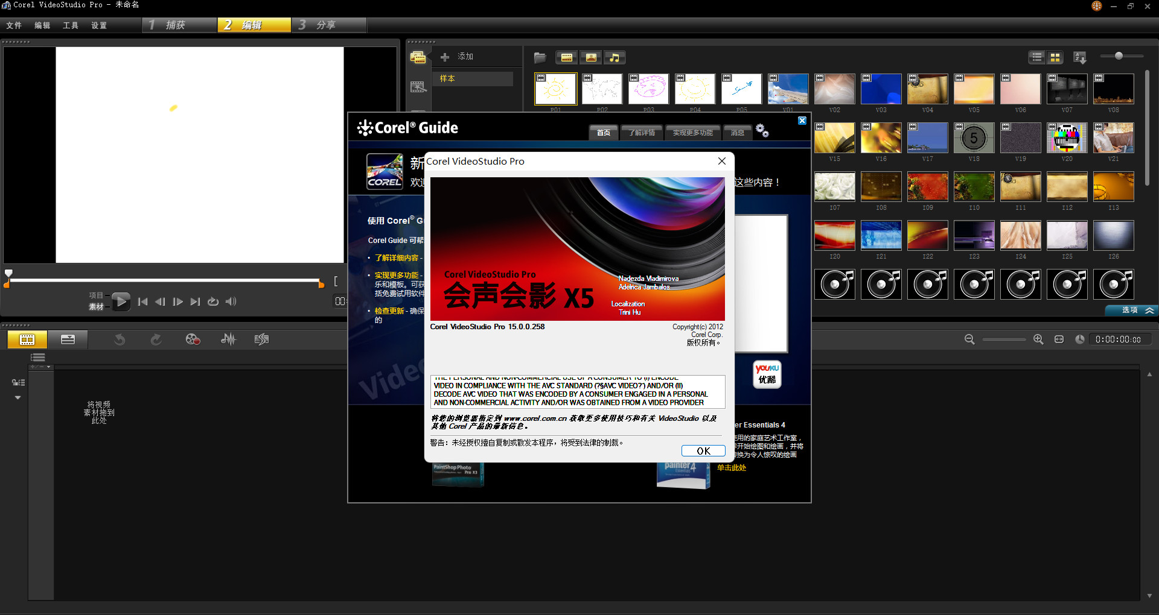Toggle repeat playback in the preview panel
The width and height of the screenshot is (1159, 615).
point(213,301)
